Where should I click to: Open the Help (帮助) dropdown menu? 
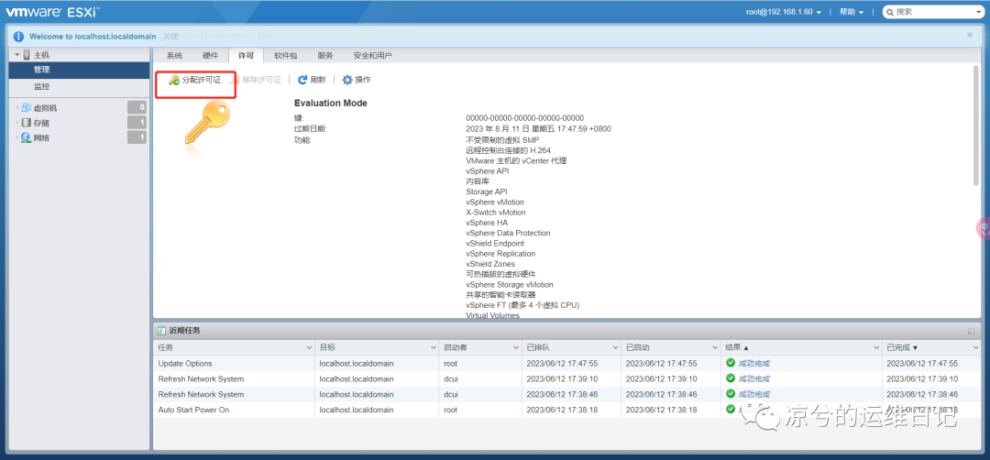tap(851, 12)
